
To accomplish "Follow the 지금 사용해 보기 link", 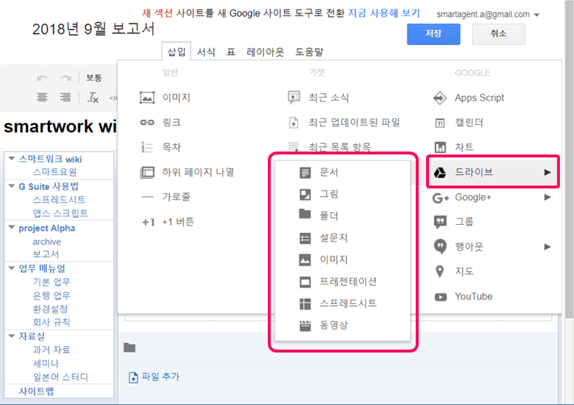I will (x=384, y=13).
